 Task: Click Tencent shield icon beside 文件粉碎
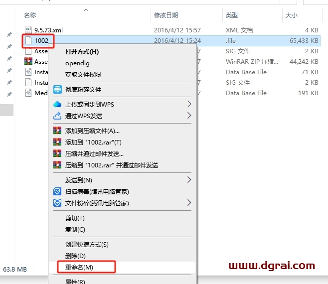point(57,203)
